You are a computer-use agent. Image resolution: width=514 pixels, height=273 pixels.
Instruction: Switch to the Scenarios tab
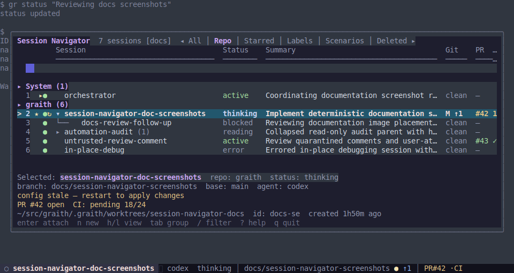pos(344,41)
